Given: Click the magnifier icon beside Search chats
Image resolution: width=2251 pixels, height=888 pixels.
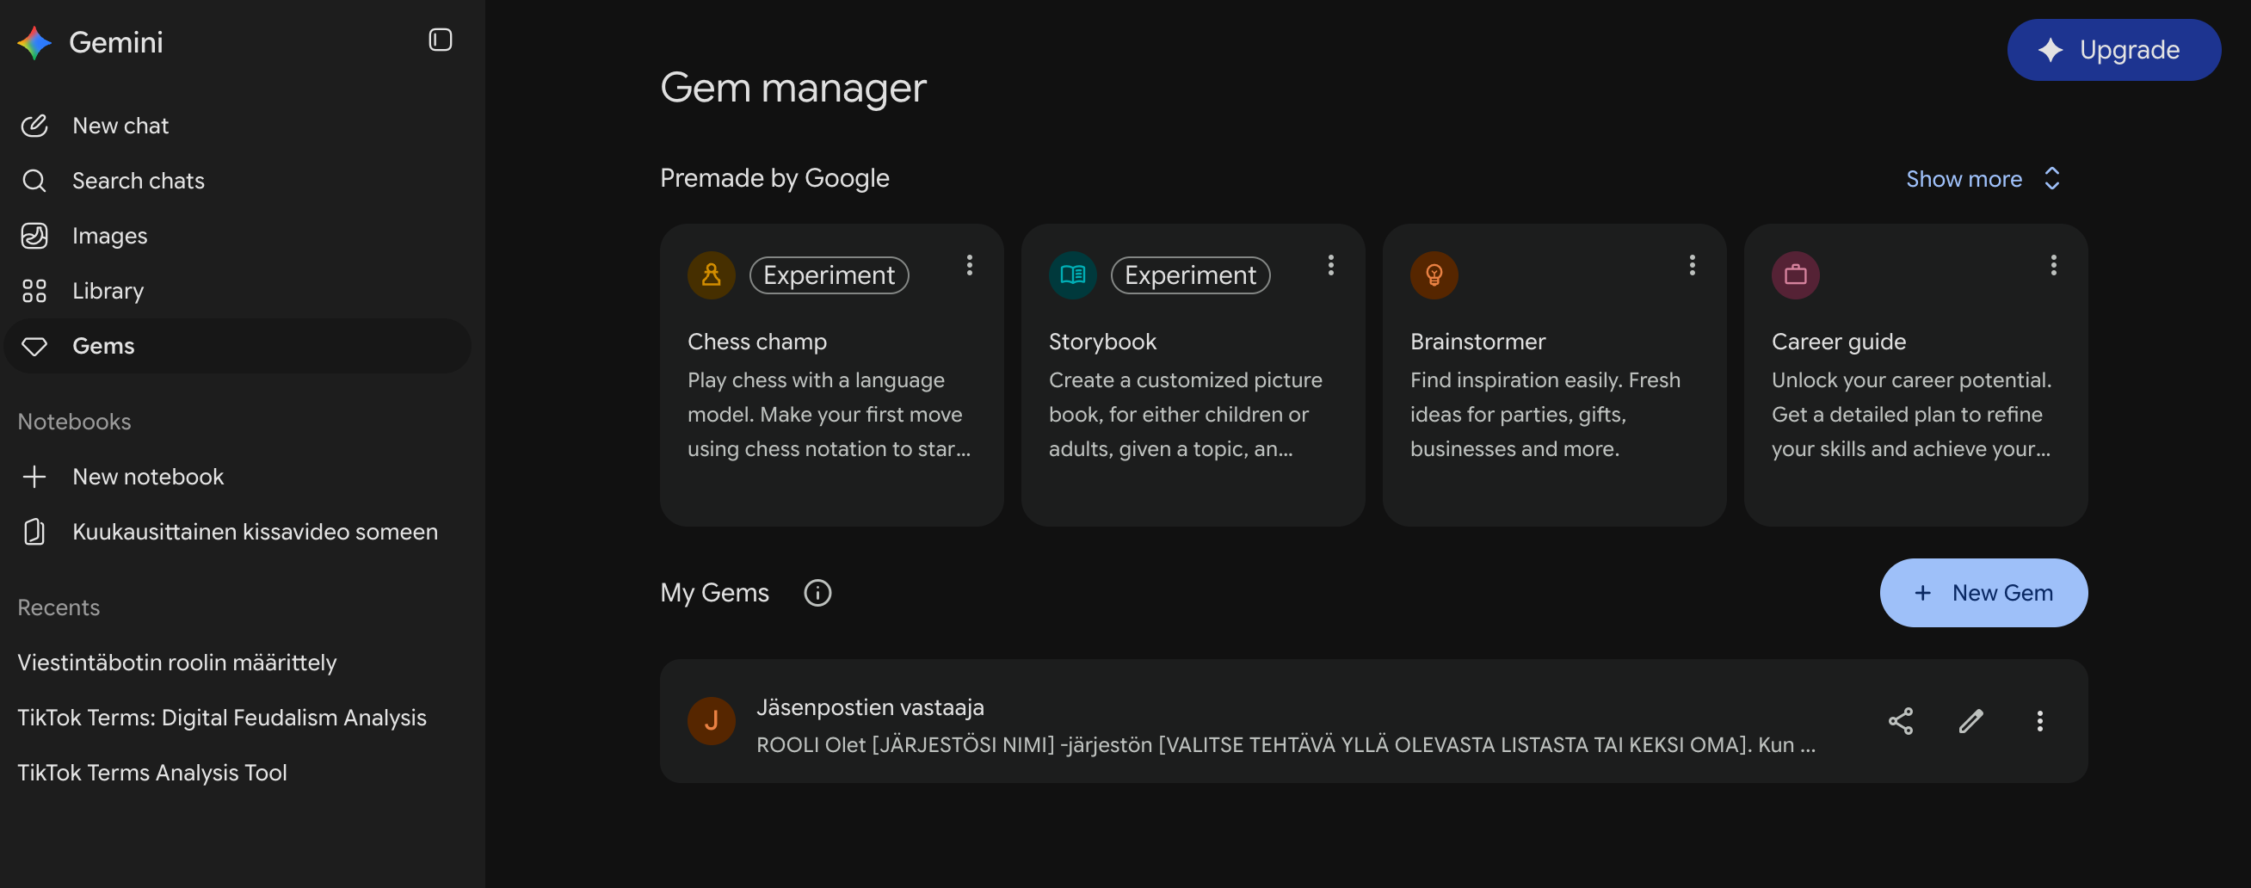Looking at the screenshot, I should coord(34,181).
